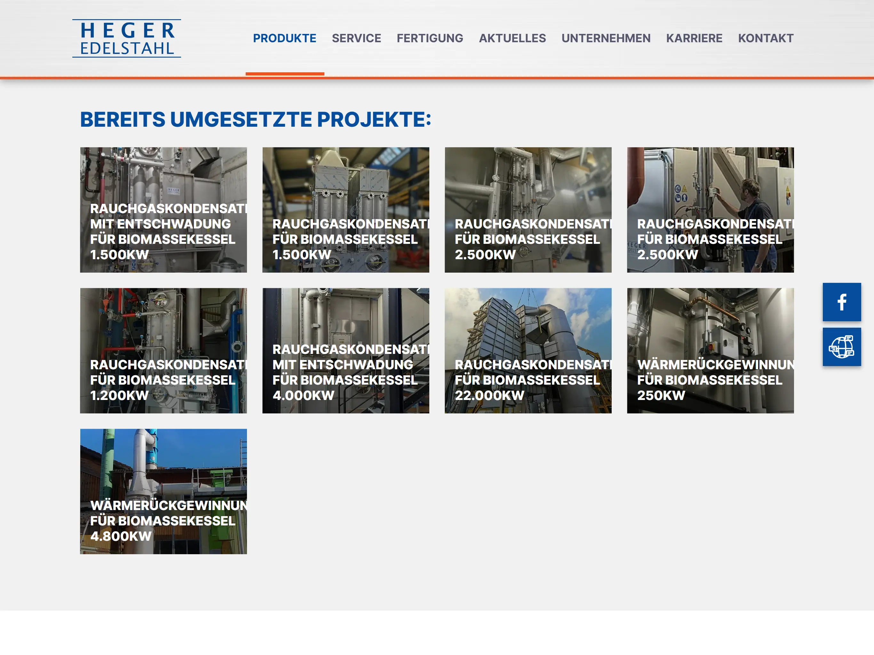874x655 pixels.
Task: Open the Produkte menu item
Action: (284, 38)
